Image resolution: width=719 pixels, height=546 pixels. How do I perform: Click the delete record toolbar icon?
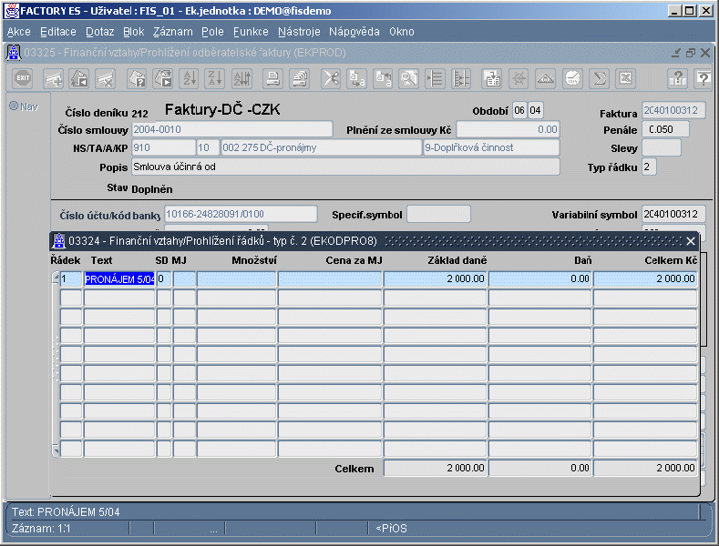(105, 79)
